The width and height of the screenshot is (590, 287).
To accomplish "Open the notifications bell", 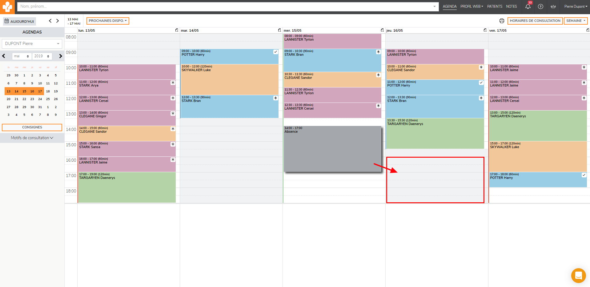I will 528,6.
